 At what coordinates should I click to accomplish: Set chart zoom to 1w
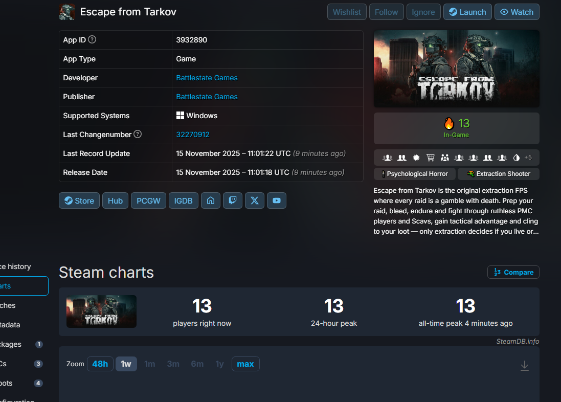tap(126, 364)
